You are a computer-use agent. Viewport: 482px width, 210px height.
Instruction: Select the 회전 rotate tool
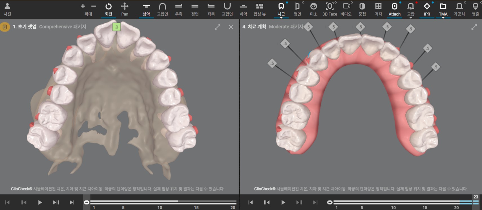click(109, 9)
